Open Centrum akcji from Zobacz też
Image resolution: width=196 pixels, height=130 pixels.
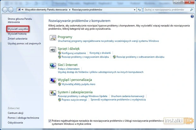[16, 113]
